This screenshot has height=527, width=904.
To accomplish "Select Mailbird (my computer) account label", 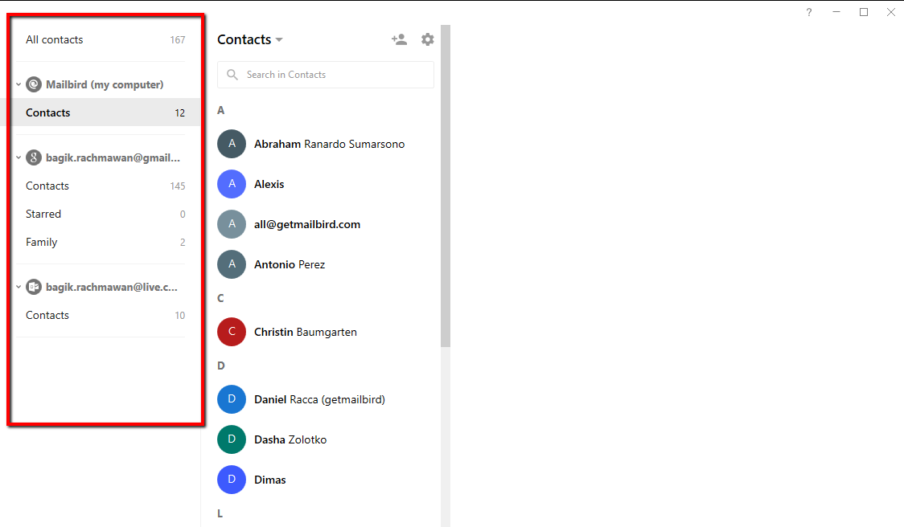I will point(105,84).
